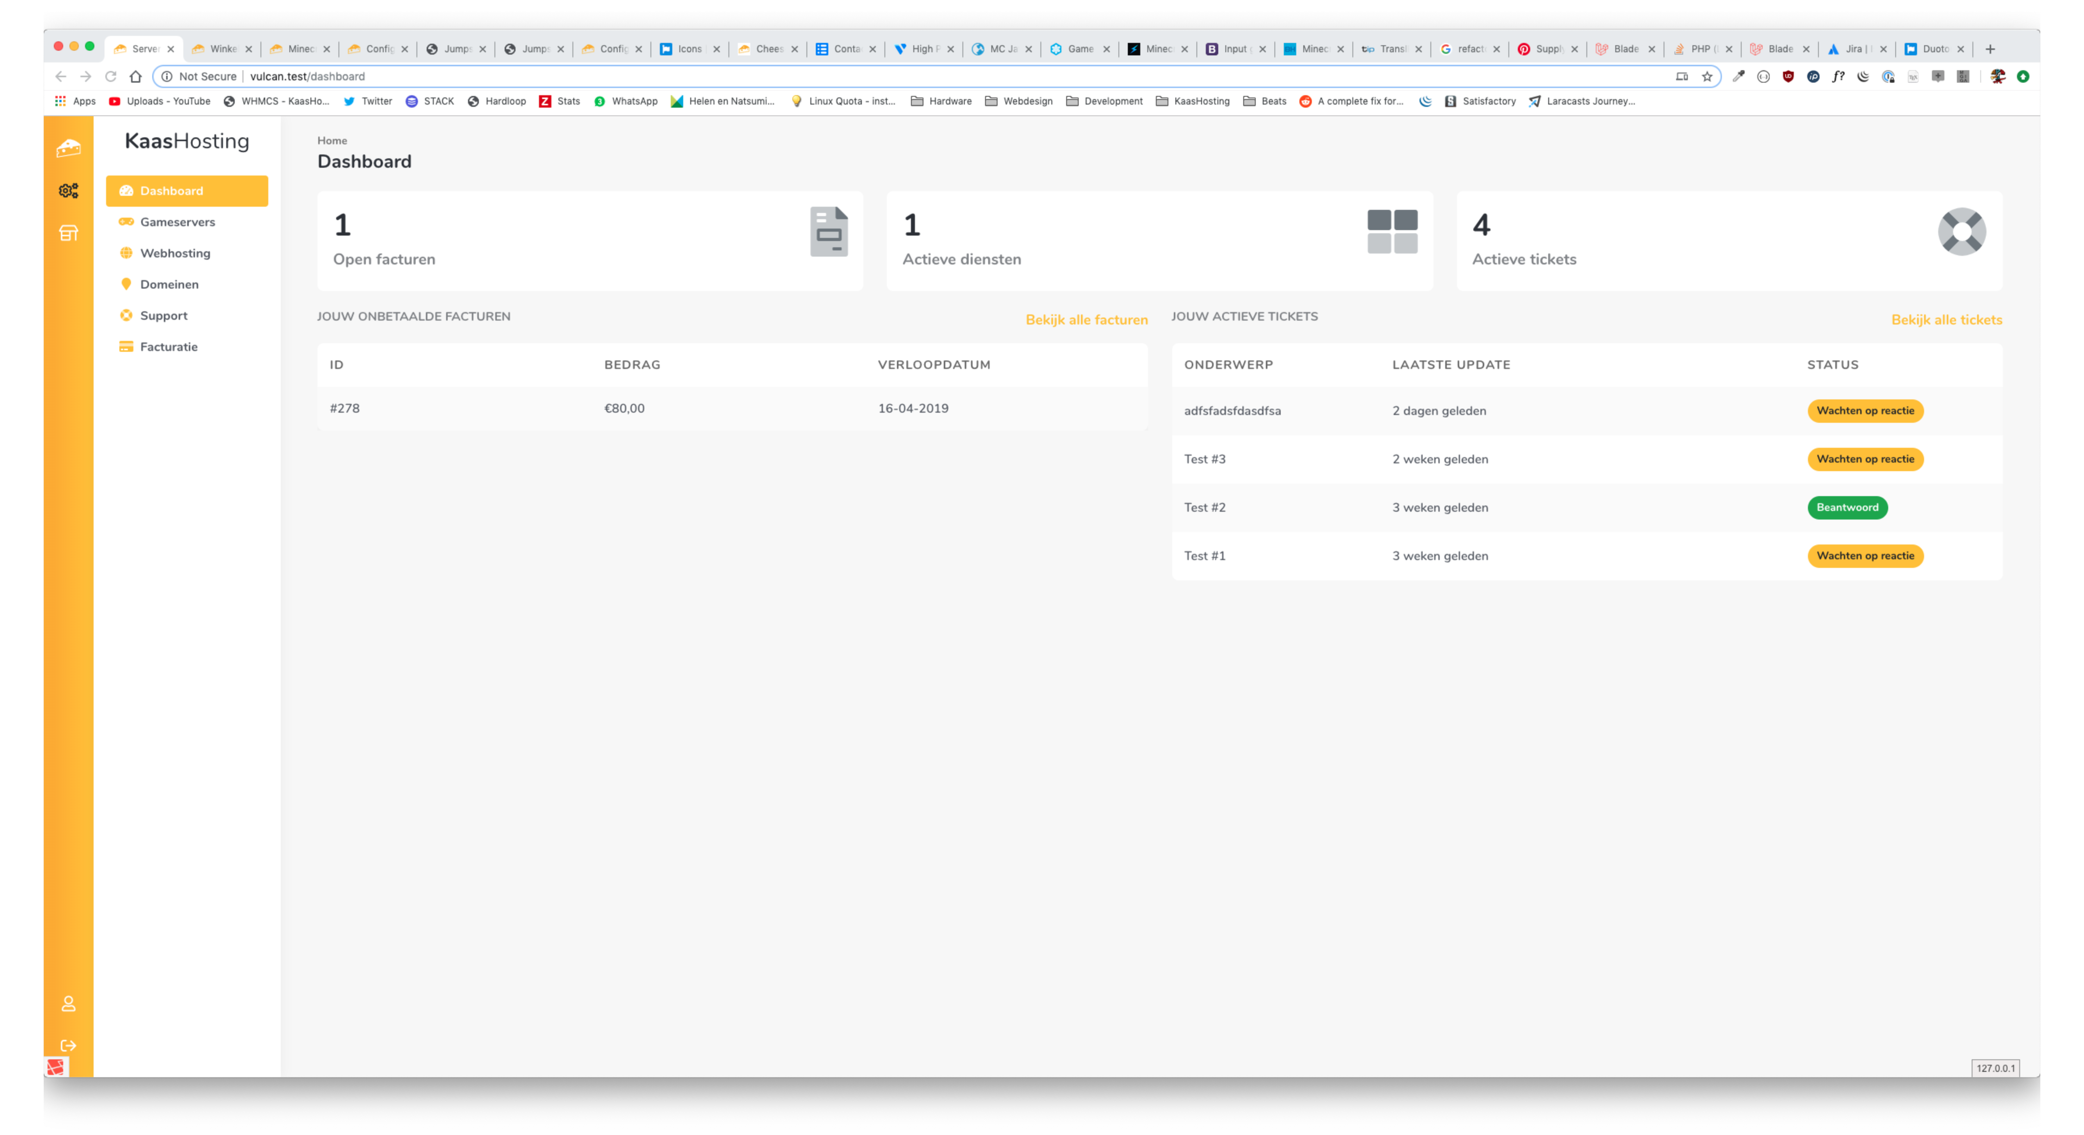This screenshot has width=2084, height=1135.
Task: Click the invoice document icon on Open facturen card
Action: click(x=828, y=232)
